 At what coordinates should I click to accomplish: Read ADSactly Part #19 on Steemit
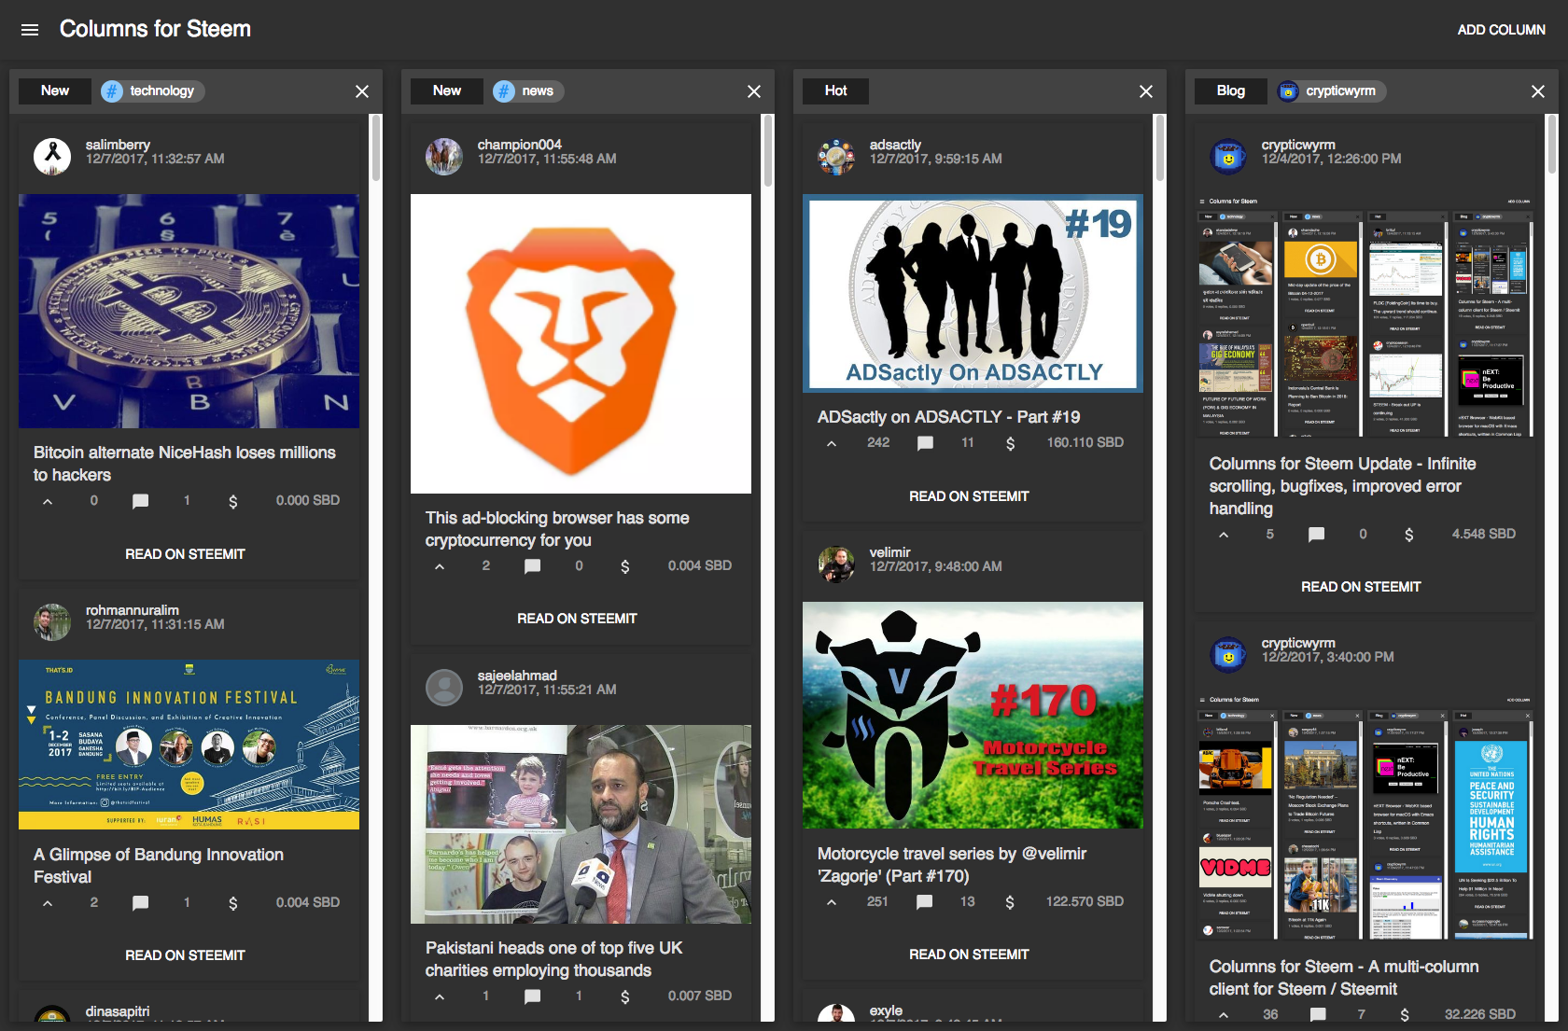tap(970, 496)
